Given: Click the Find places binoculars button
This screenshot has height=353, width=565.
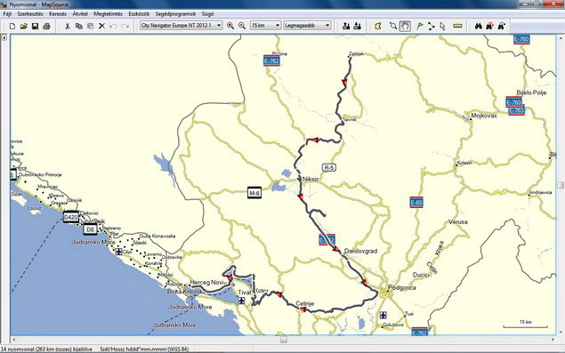Looking at the screenshot, I should click(x=478, y=26).
